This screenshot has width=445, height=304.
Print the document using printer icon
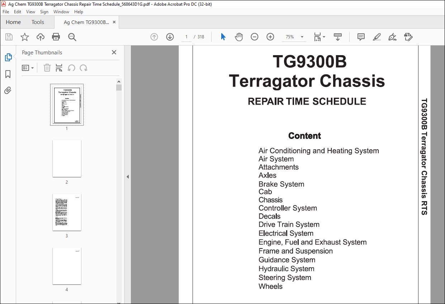tap(56, 37)
